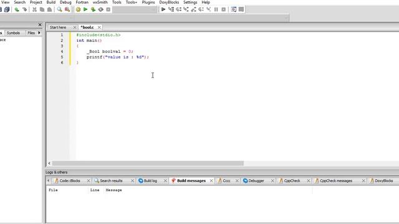Close the *bool.c tab
The width and height of the screenshot is (399, 224).
[99, 27]
